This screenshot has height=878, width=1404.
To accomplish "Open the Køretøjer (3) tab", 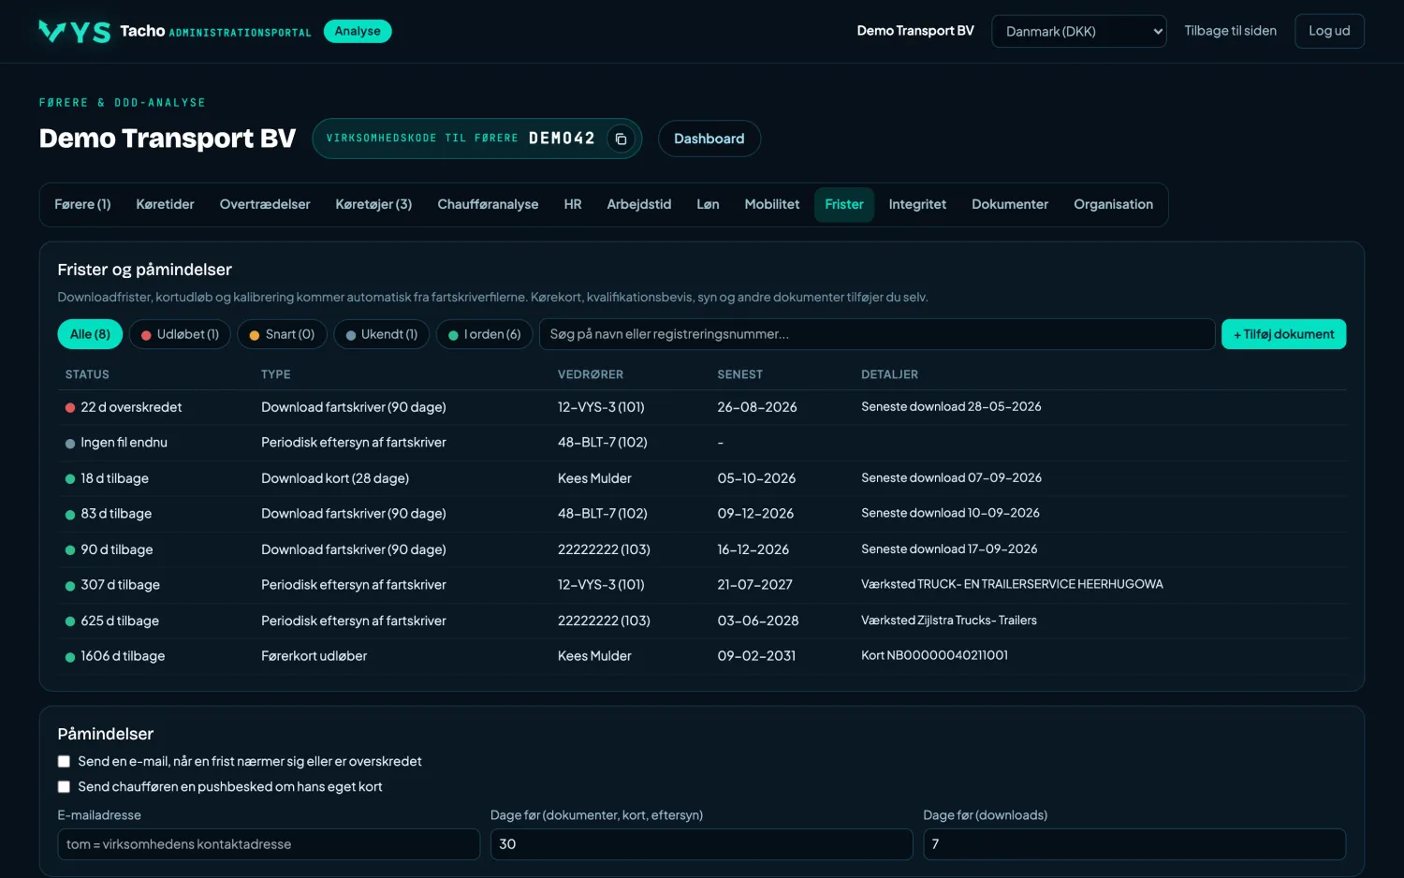I will pos(373,204).
